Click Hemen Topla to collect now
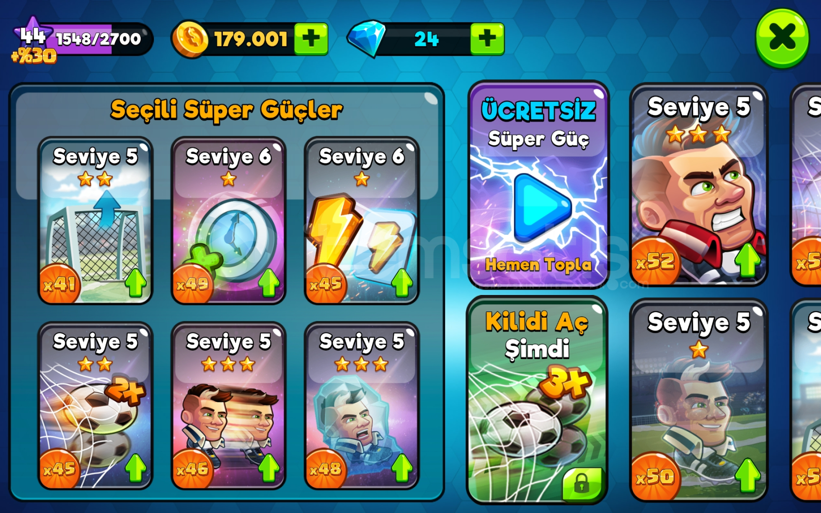Screen dimensions: 821x513 (538, 265)
